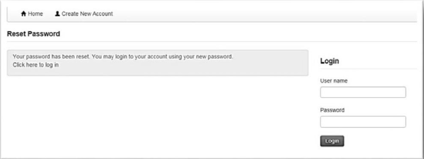Go to the Home page link

[32, 14]
